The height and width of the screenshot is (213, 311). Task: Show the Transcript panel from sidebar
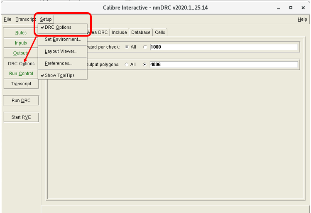tap(21, 84)
